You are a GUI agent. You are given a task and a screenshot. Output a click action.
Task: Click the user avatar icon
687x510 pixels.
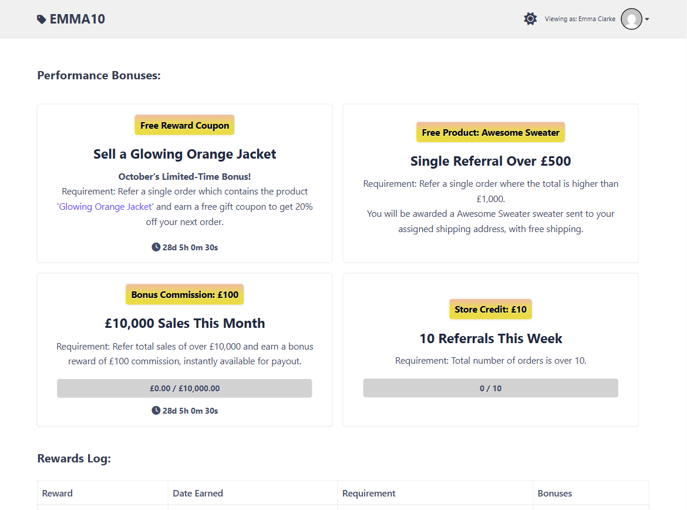point(631,19)
